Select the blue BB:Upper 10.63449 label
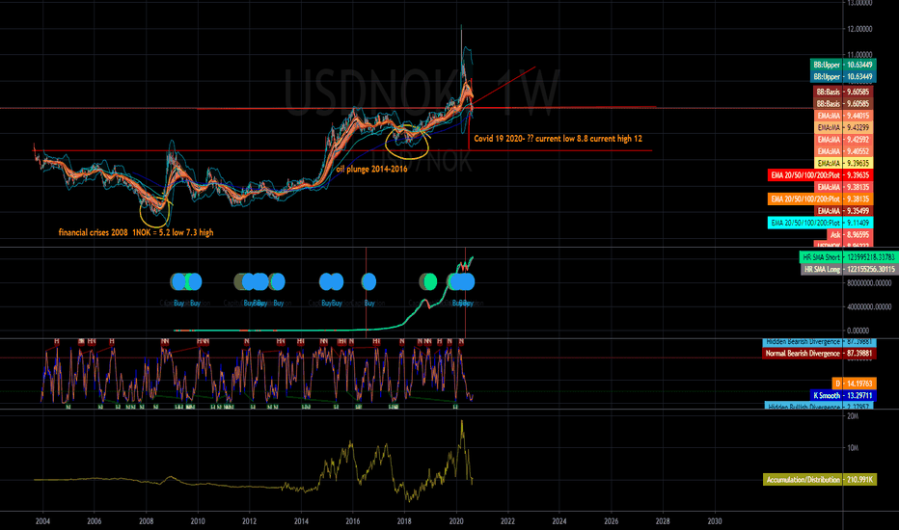Screen dimensions: 899x530 (x=843, y=77)
